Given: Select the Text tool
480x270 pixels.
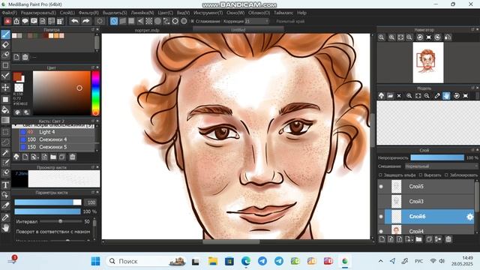Looking at the screenshot, I should click(x=5, y=185).
